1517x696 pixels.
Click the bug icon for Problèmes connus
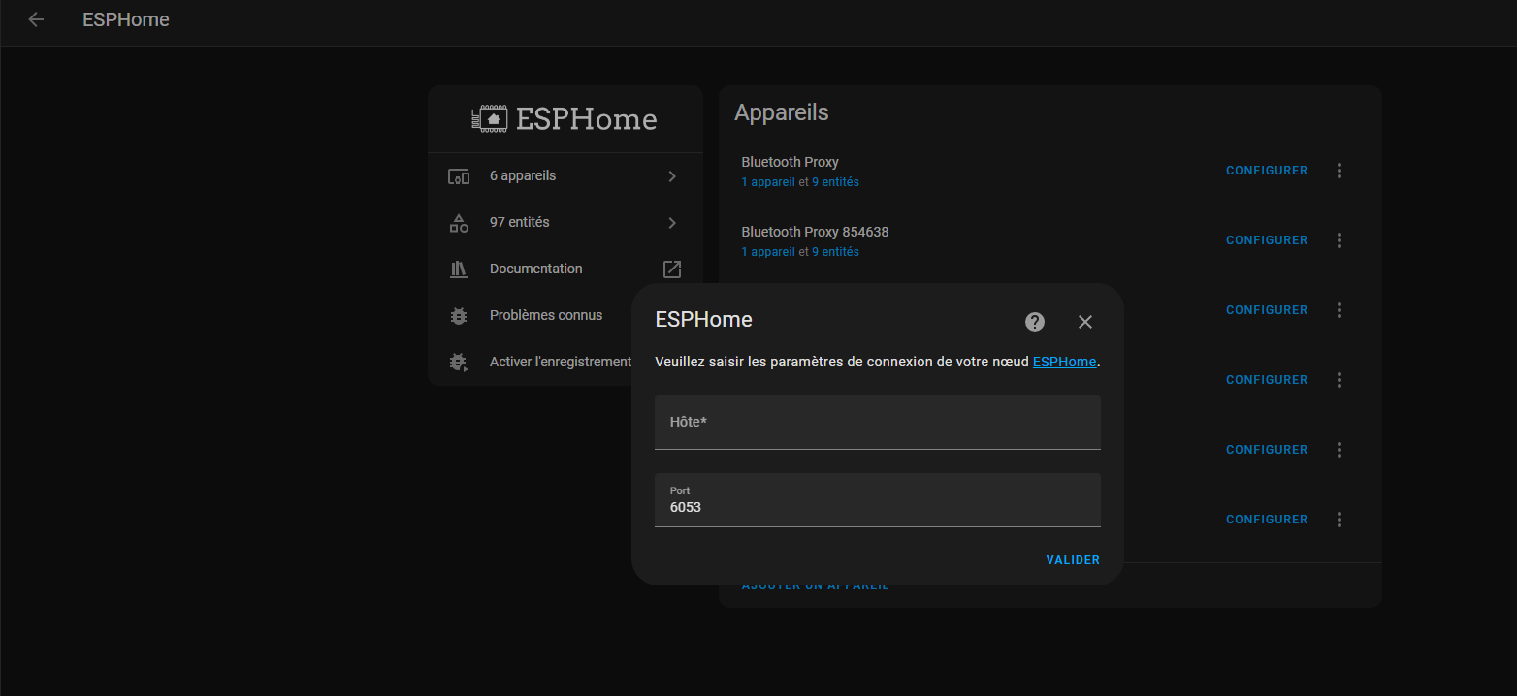pyautogui.click(x=459, y=316)
